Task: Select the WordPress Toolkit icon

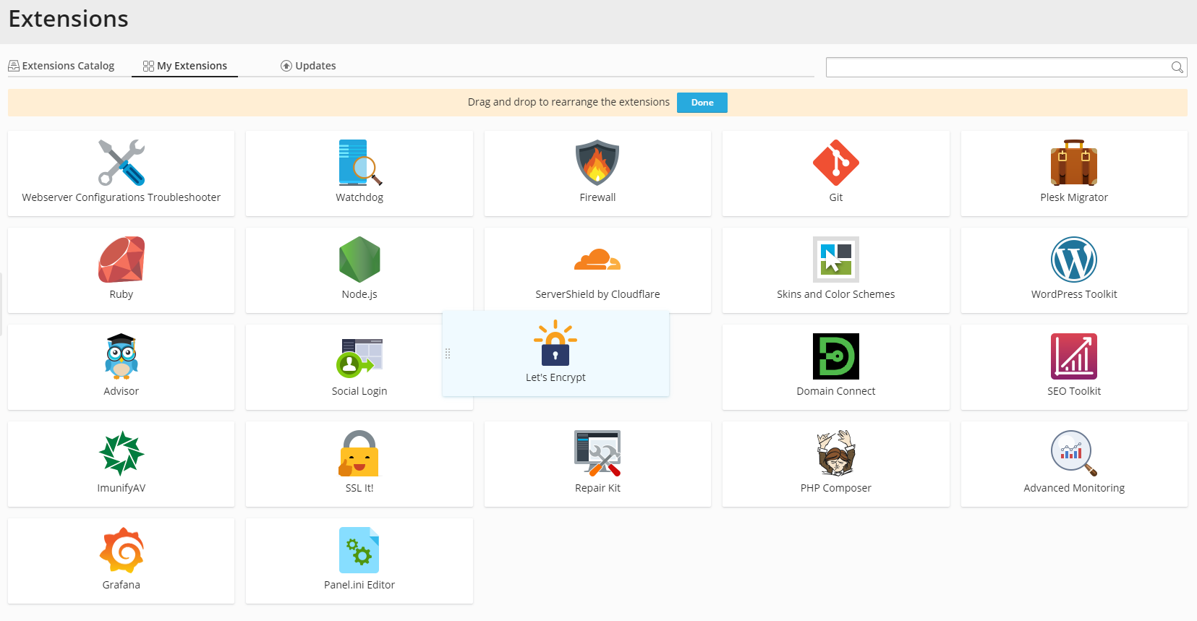Action: 1073,260
